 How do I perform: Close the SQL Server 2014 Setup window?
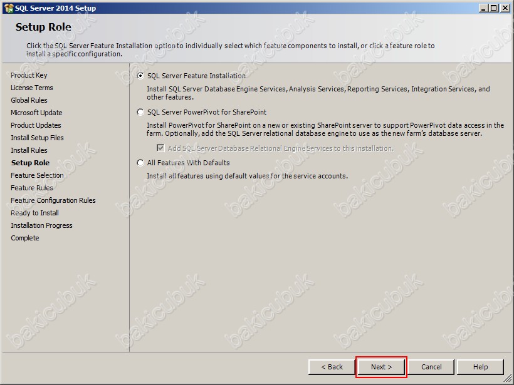(505, 8)
